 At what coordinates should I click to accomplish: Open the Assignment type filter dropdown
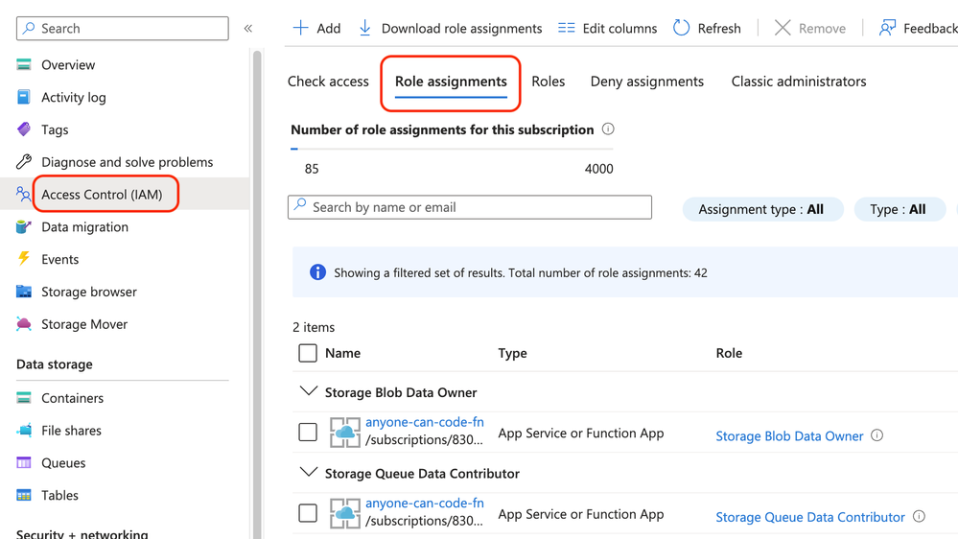pos(761,209)
